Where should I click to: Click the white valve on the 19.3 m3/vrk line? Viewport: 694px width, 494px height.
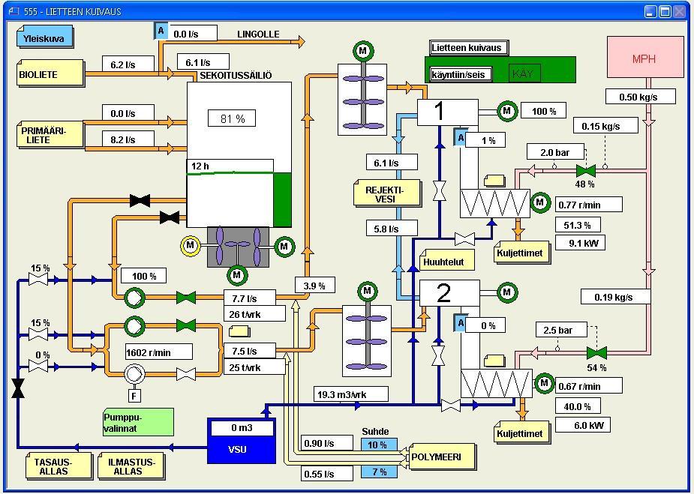coord(451,405)
